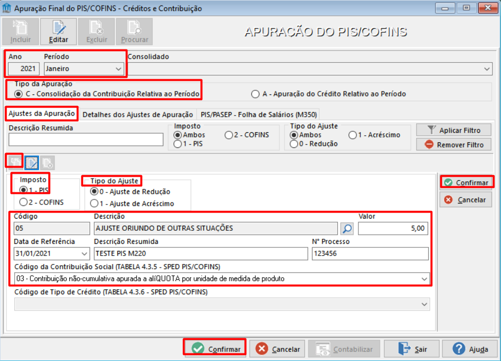Click the Editar toolbar button
Image resolution: width=501 pixels, height=361 pixels.
(x=59, y=31)
